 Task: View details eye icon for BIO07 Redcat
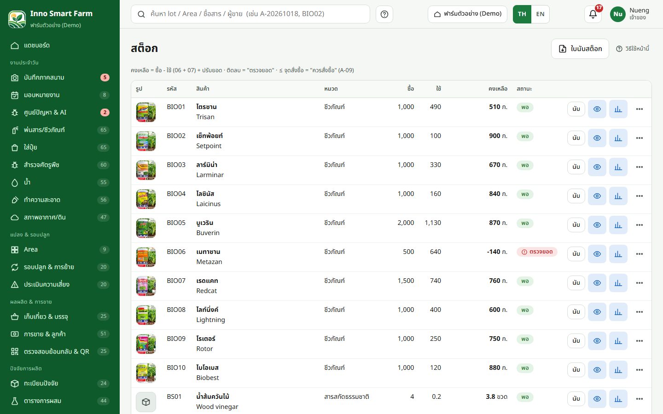tap(597, 283)
